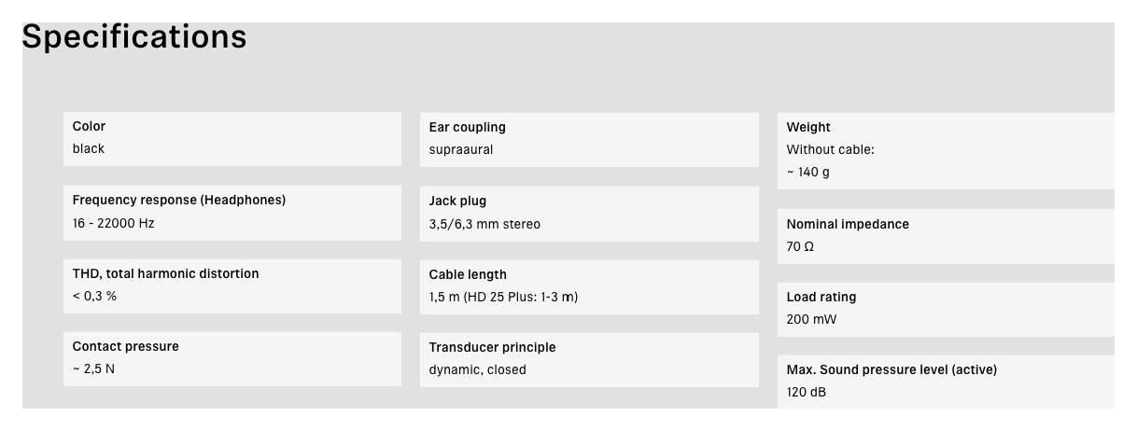Select the 3,5/6,3 mm stereo value
Screen dimensions: 1137x431
(x=484, y=224)
